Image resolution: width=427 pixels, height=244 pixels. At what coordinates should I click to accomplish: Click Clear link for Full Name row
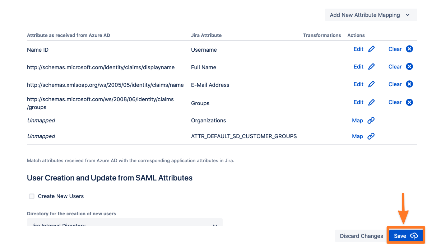[395, 67]
